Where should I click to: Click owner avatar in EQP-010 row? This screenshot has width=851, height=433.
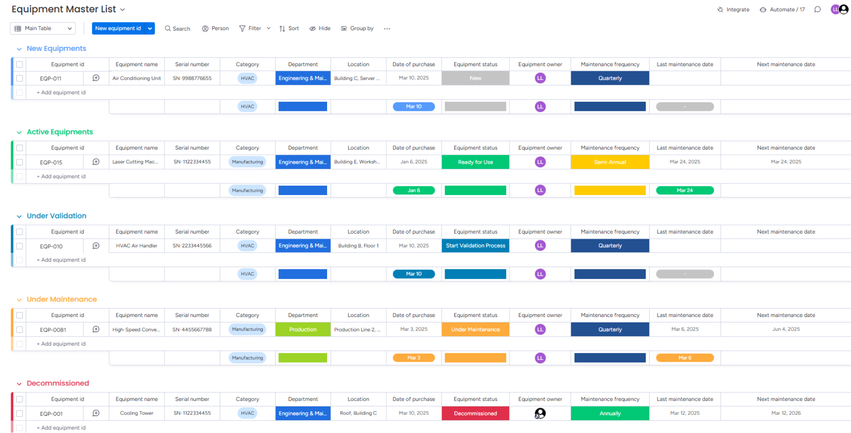click(x=540, y=245)
